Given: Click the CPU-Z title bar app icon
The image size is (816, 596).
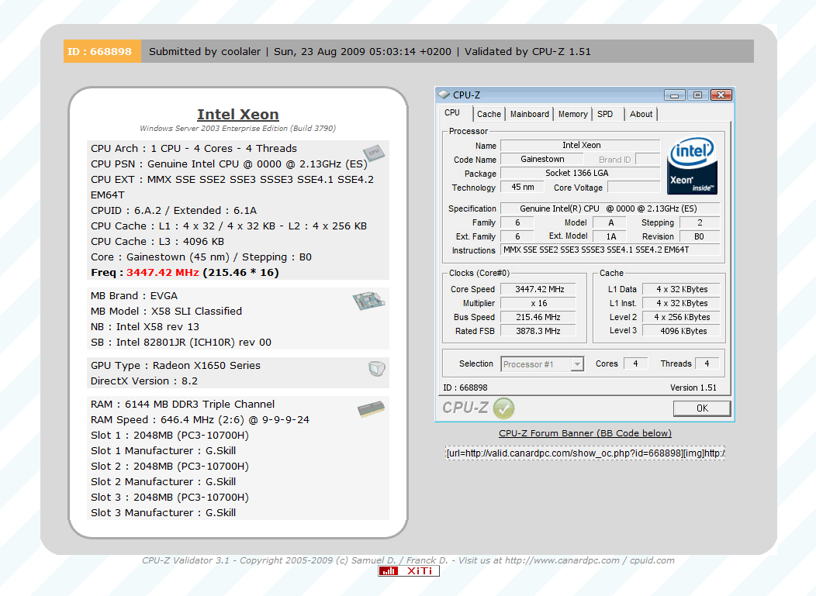Looking at the screenshot, I should (444, 95).
